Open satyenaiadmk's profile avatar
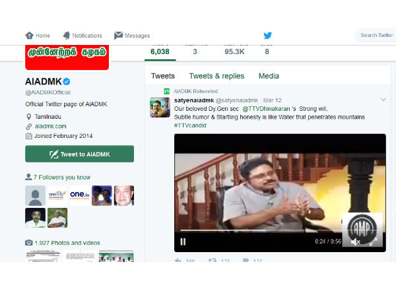396x297 pixels. [x=160, y=107]
